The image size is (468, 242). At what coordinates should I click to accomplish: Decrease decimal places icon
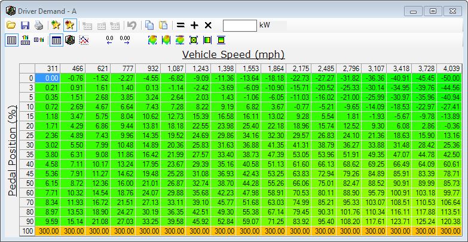(x=109, y=41)
